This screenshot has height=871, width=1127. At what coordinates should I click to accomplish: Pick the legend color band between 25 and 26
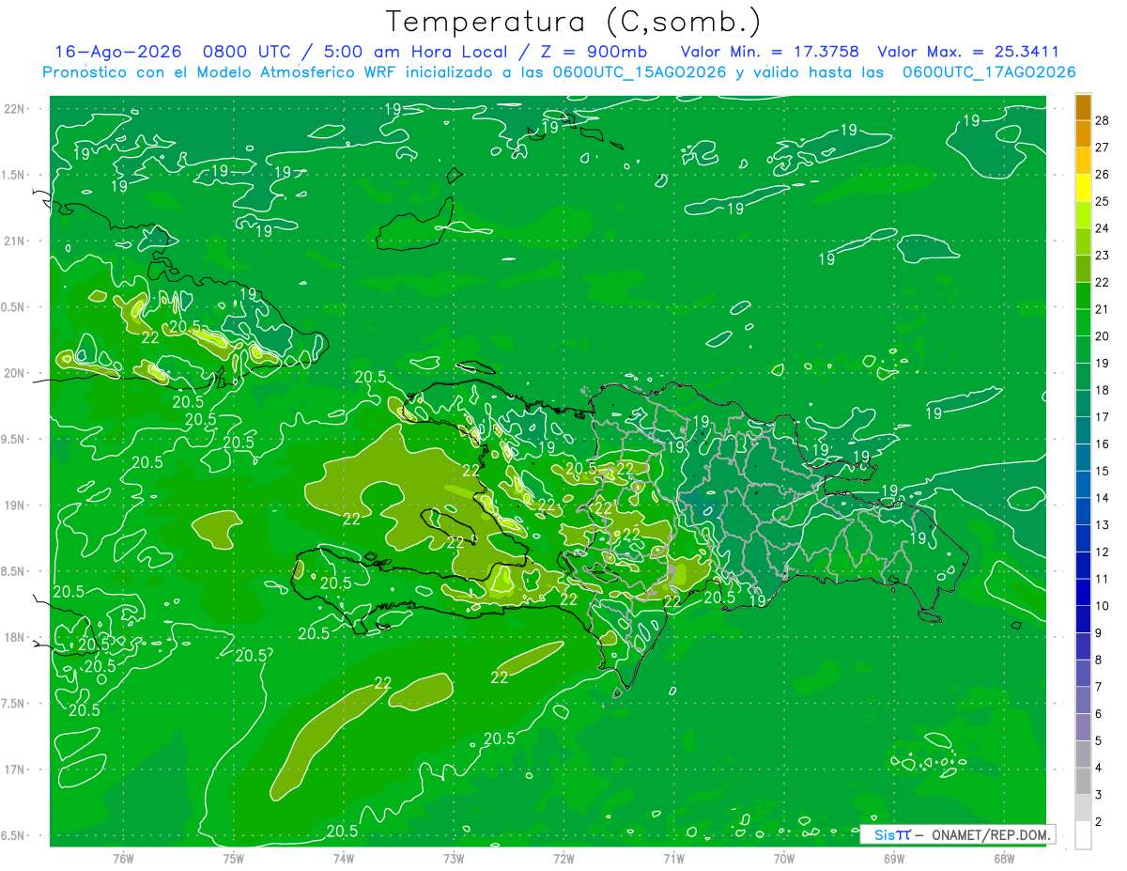point(1083,188)
